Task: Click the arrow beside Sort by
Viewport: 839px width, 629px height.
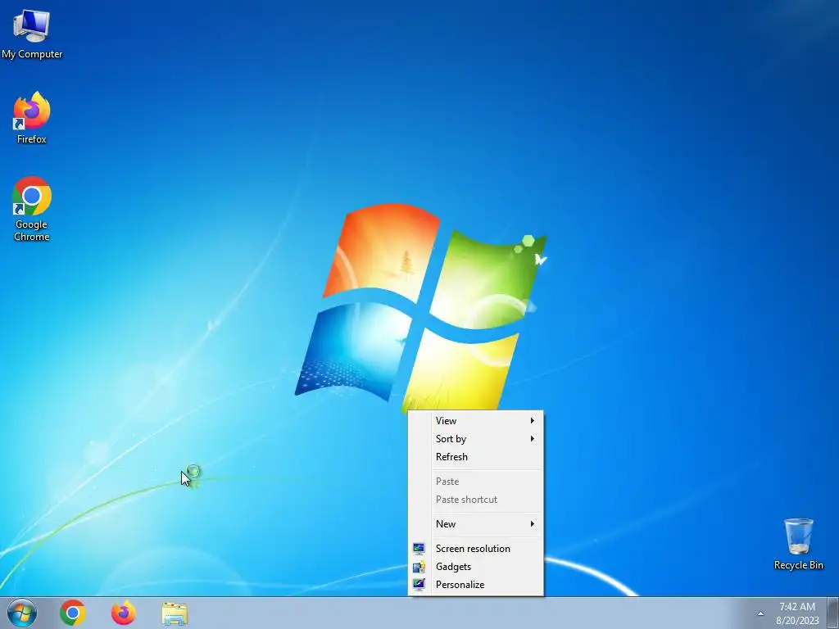Action: (533, 439)
